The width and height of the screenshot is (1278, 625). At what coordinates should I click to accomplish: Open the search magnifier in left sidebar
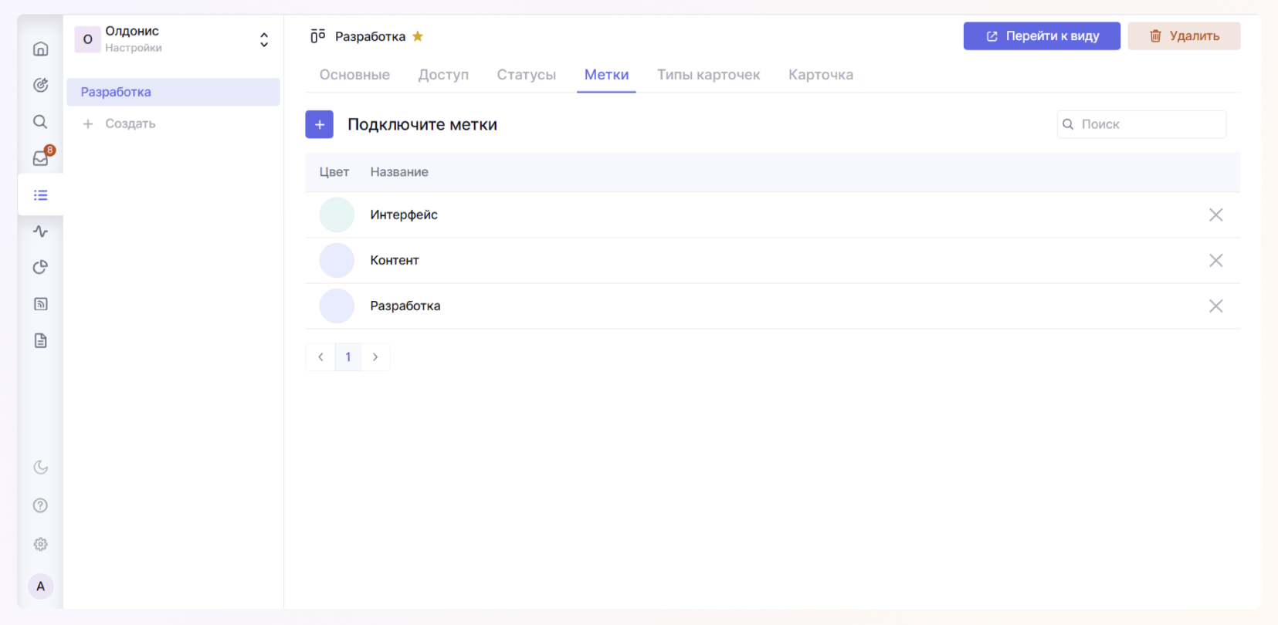pos(41,122)
